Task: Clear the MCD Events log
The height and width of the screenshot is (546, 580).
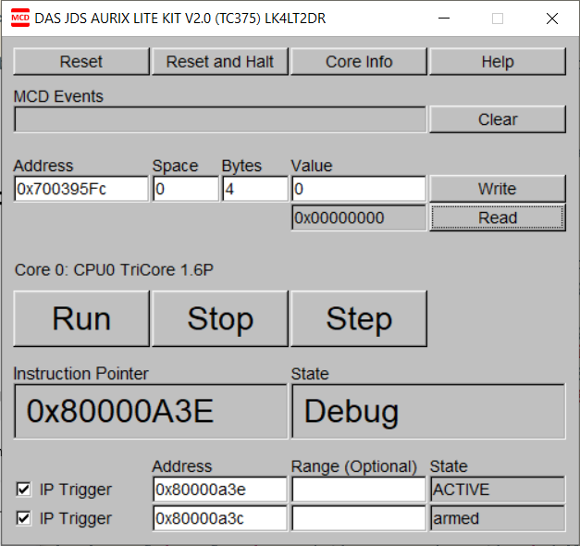Action: pos(498,119)
